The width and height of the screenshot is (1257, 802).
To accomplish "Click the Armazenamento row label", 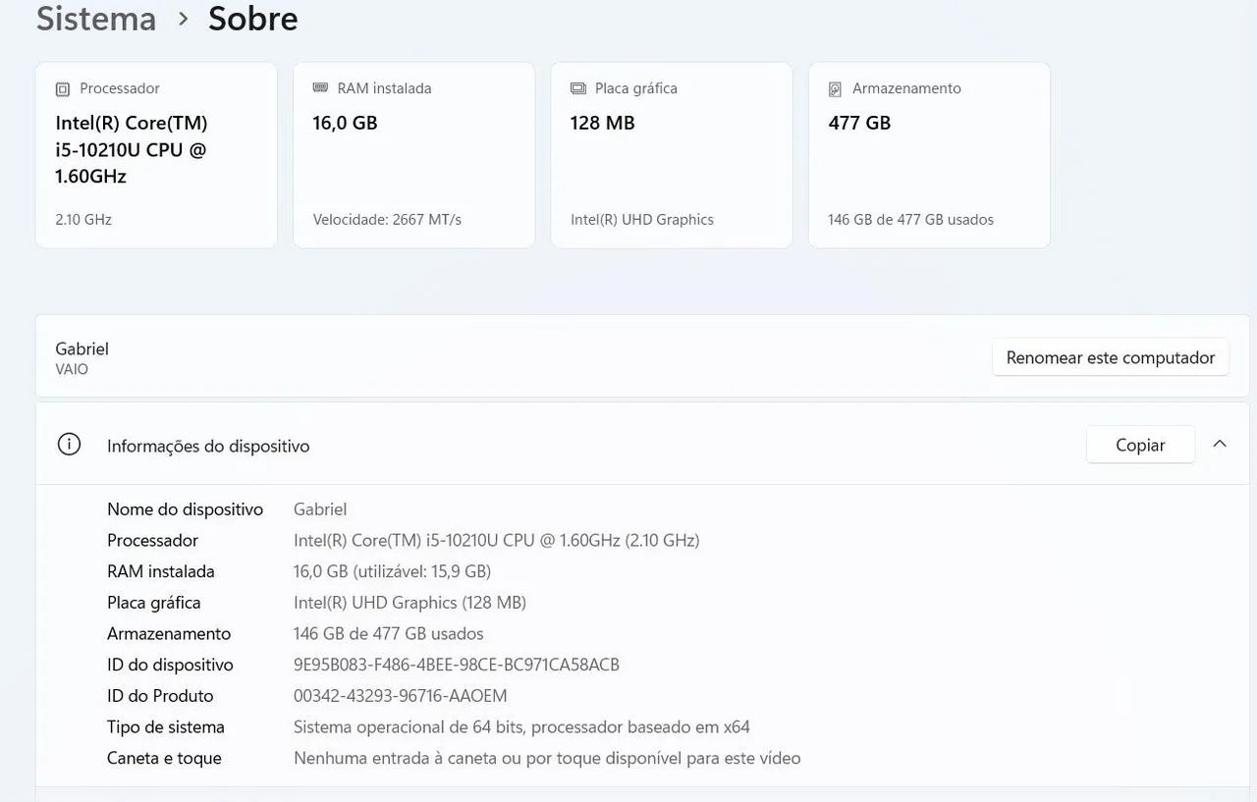I will point(169,634).
